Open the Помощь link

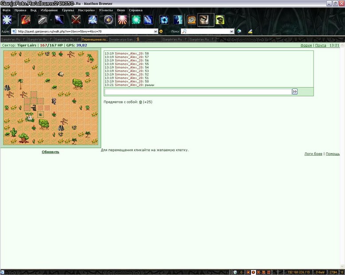(333, 154)
